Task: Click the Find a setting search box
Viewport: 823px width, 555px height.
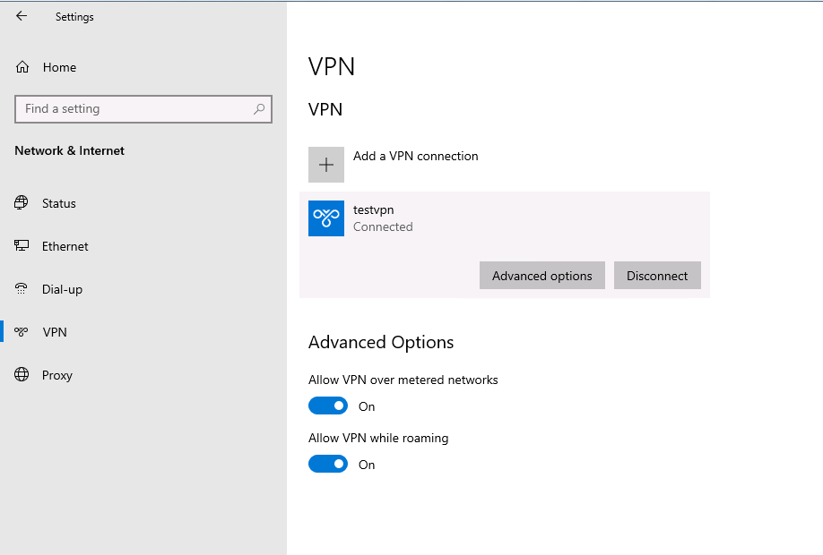Action: pos(143,109)
